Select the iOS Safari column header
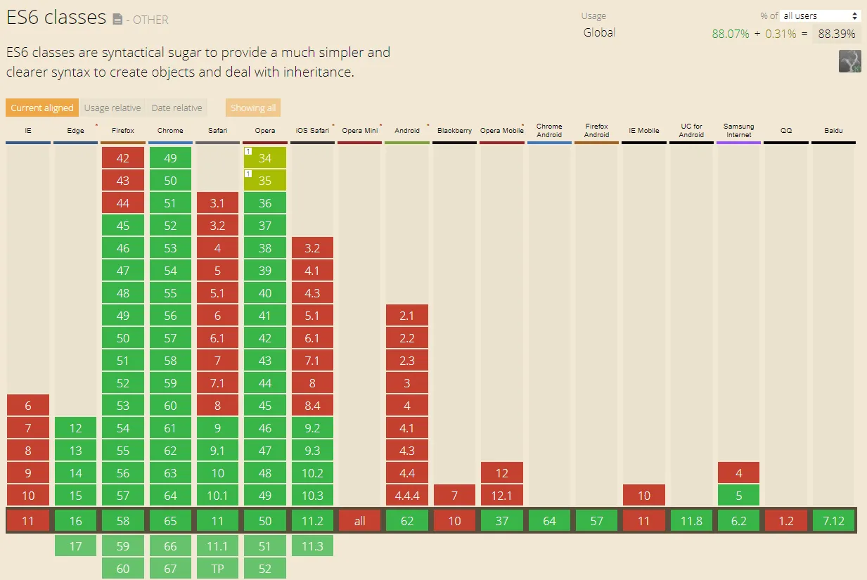The image size is (867, 580). tap(312, 131)
